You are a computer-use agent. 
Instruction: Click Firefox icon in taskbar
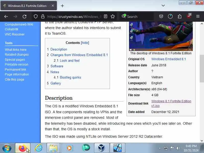click(x=23, y=148)
